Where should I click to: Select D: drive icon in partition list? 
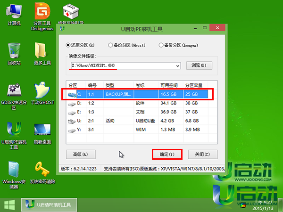coord(72,104)
